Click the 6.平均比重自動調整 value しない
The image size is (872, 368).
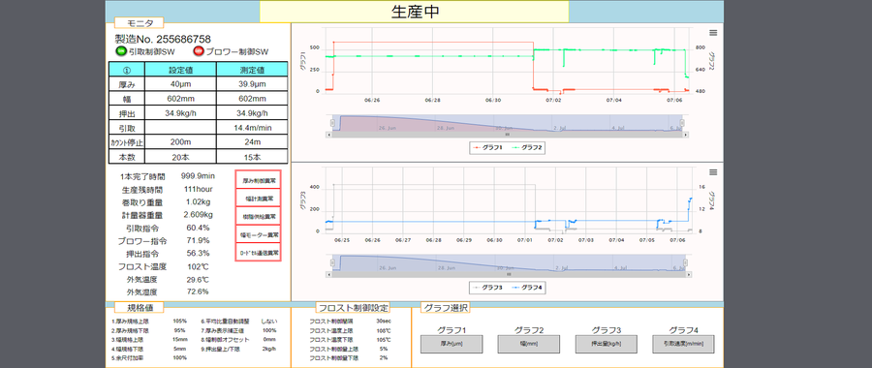pyautogui.click(x=269, y=321)
